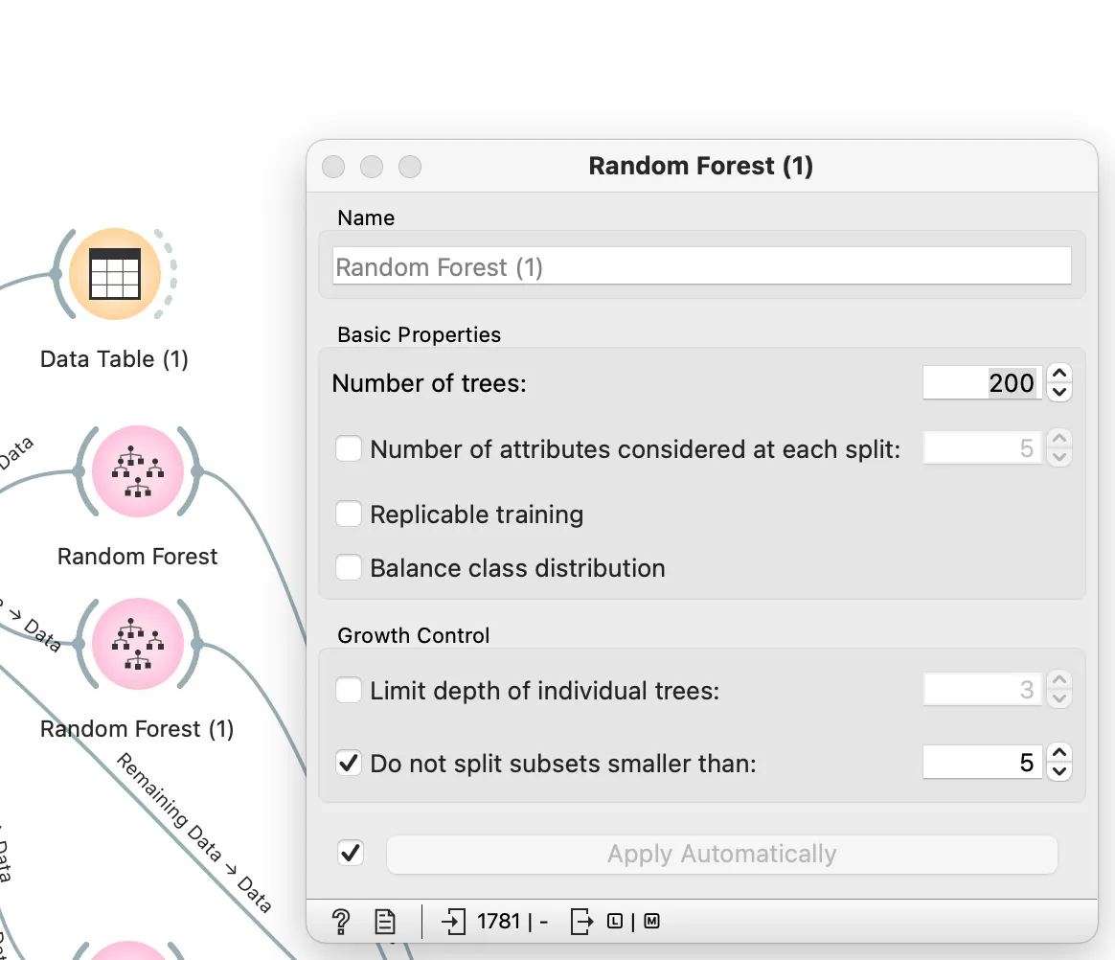Click the Data Table (1) canvas label
The image size is (1115, 960).
point(114,359)
